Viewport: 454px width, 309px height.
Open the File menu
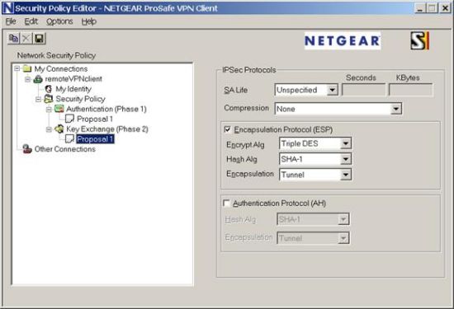tap(11, 21)
